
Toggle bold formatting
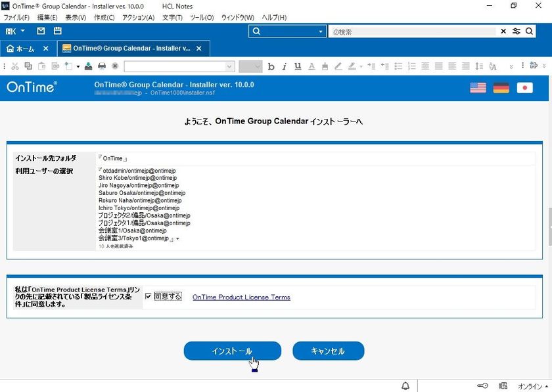271,66
